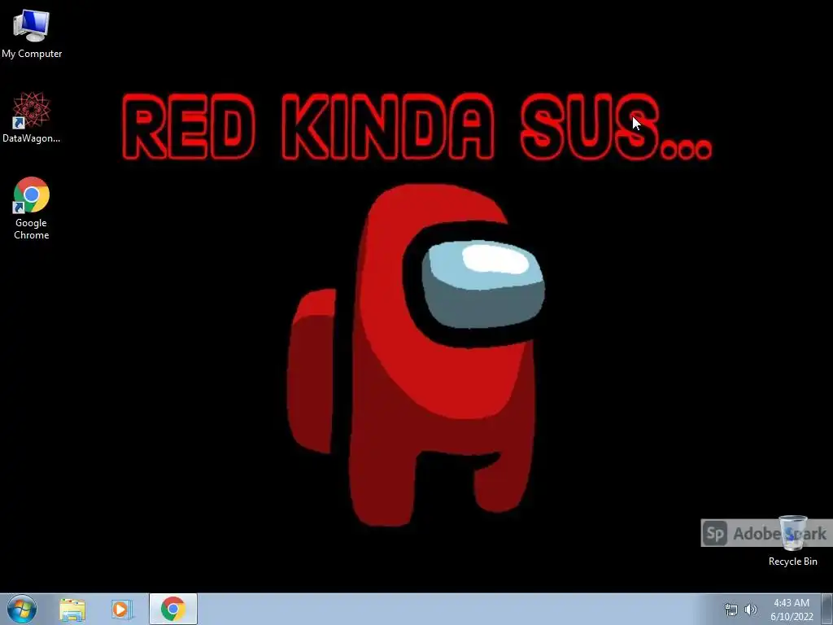Open the volume speaker tray icon
The height and width of the screenshot is (625, 833).
[x=751, y=610]
